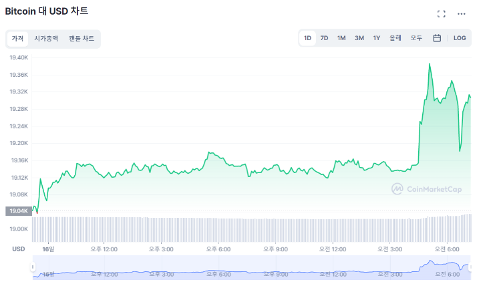Select the 가격 tab
The image size is (481, 284).
(x=17, y=39)
